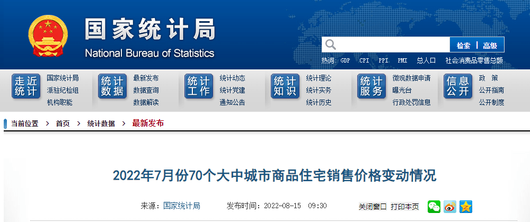Open 国家统计局 source link below title
The image size is (530, 222).
pyautogui.click(x=181, y=206)
